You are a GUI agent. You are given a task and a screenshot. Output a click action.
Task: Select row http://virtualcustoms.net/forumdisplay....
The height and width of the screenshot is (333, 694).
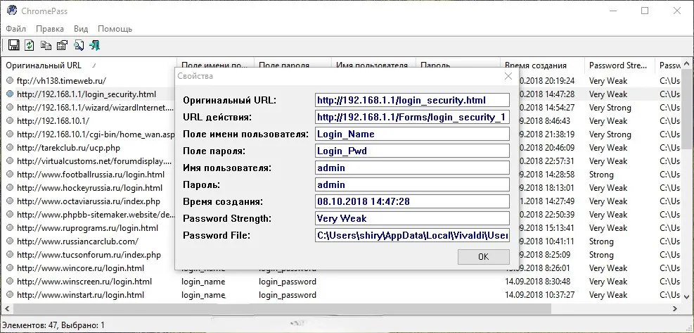pos(94,161)
